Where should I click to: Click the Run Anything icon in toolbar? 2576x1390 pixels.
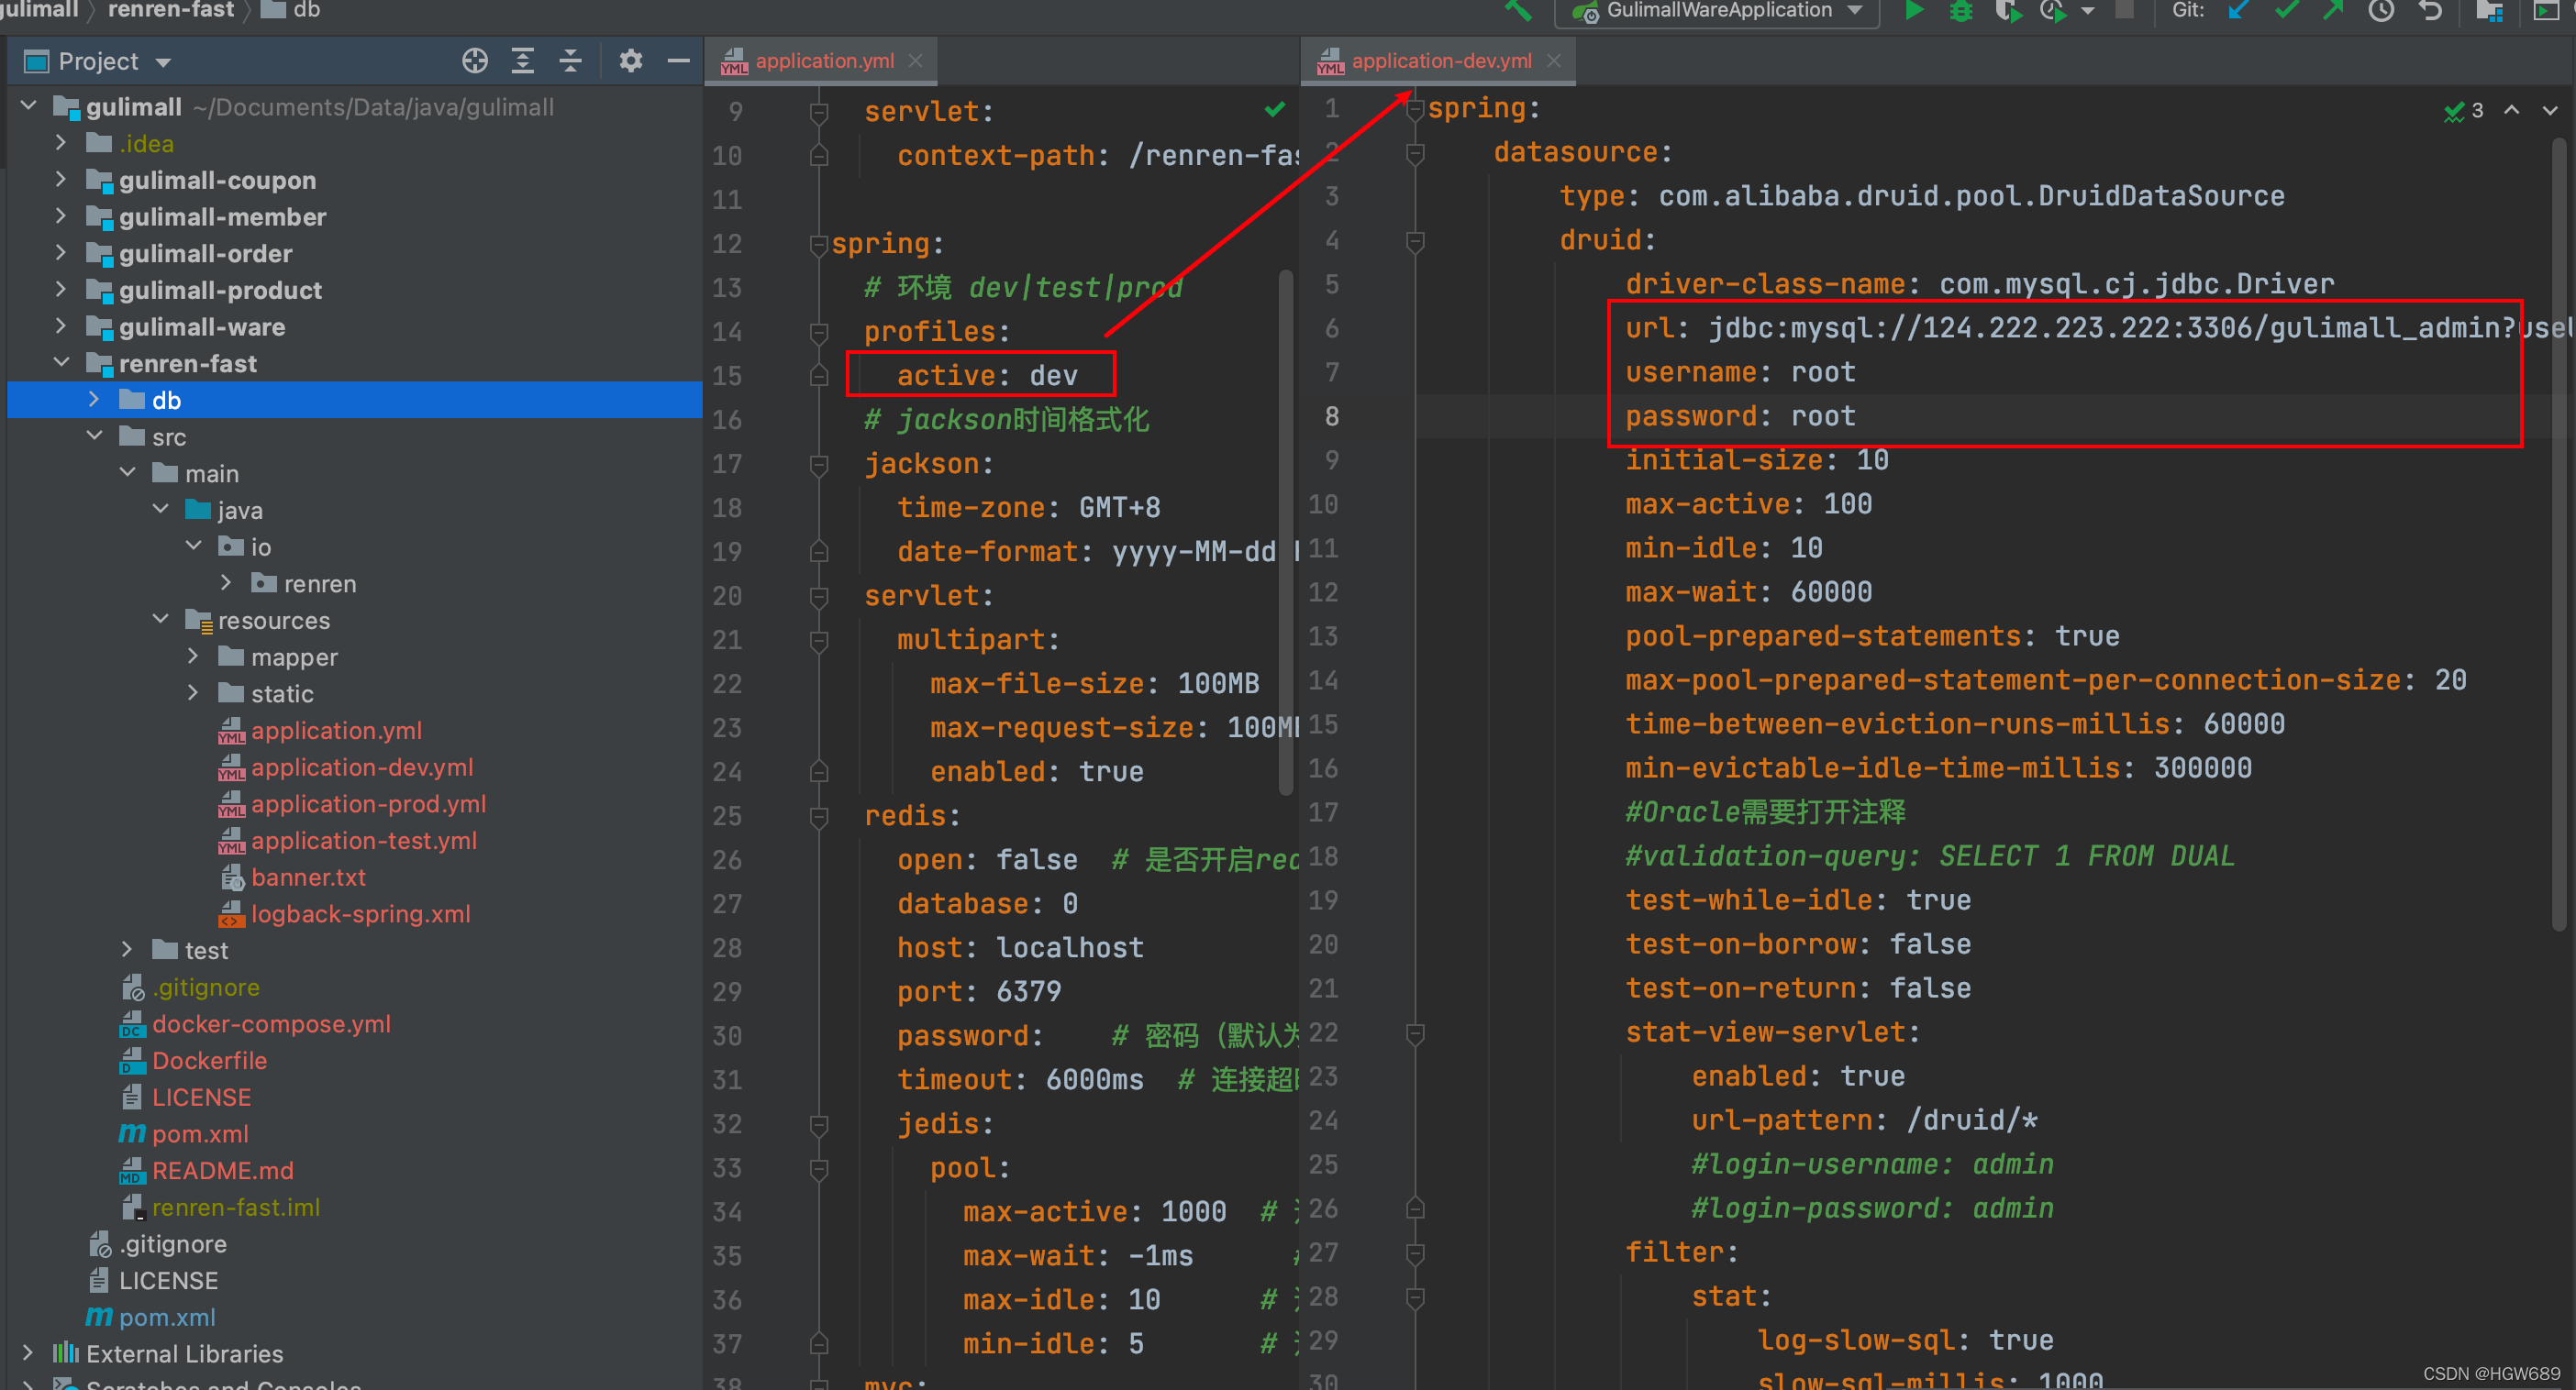(x=2545, y=11)
